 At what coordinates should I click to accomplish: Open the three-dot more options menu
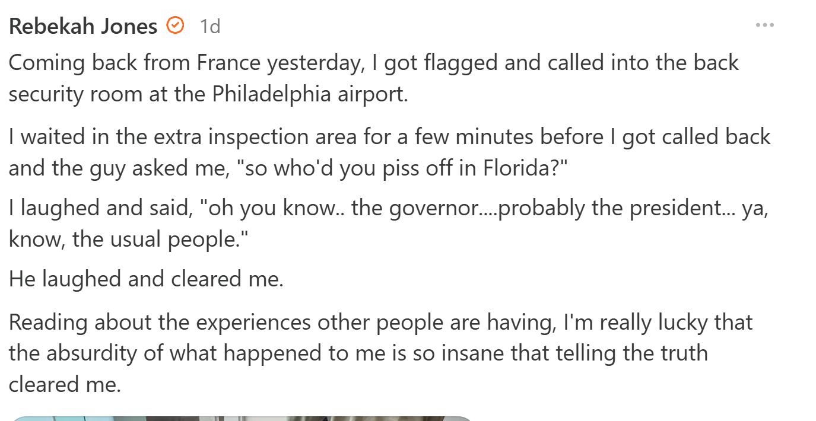(764, 25)
